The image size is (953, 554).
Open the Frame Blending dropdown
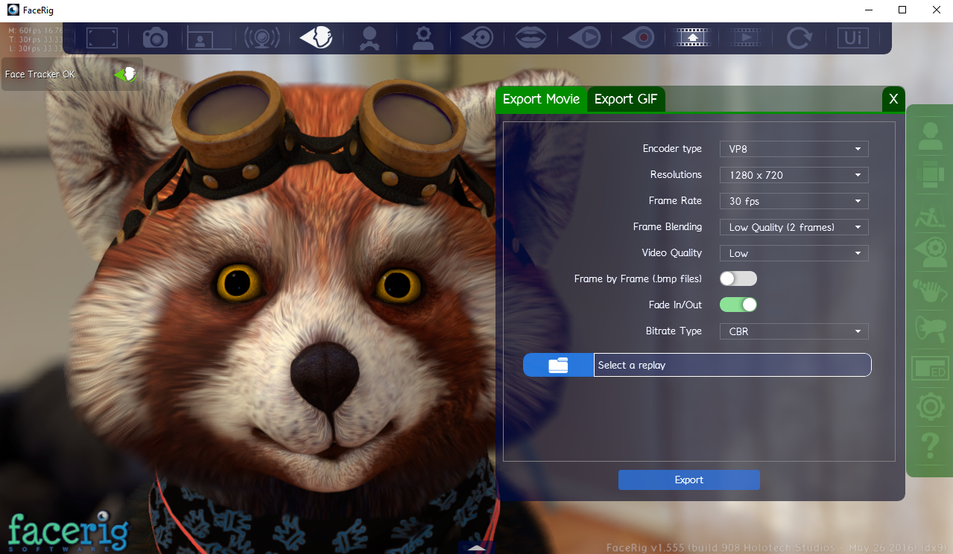[x=794, y=227]
